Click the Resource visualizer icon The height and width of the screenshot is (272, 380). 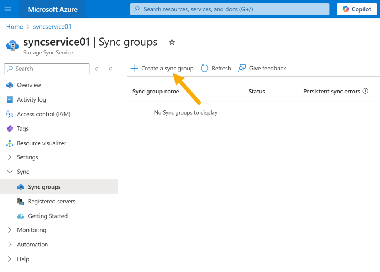click(x=10, y=143)
